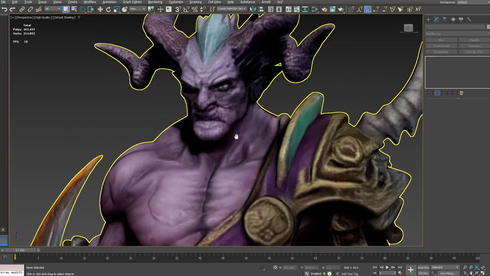This screenshot has width=490, height=276.
Task: Click the Play Animation button
Action: coord(387,267)
